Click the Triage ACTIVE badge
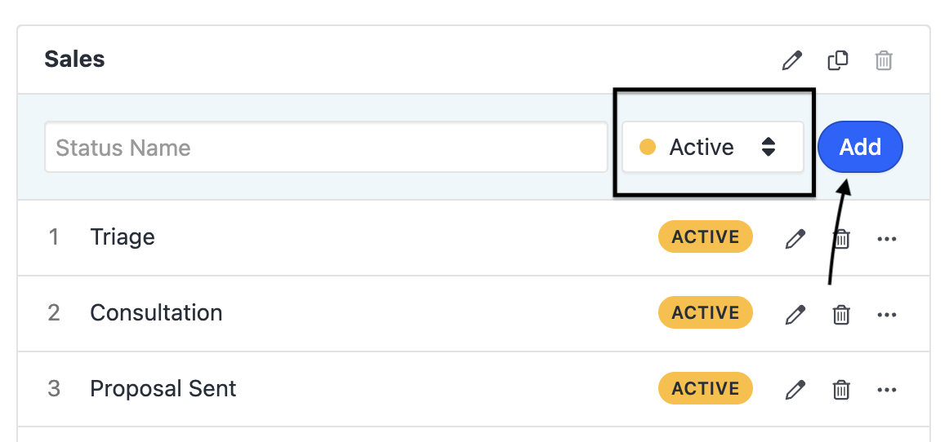 click(x=705, y=237)
